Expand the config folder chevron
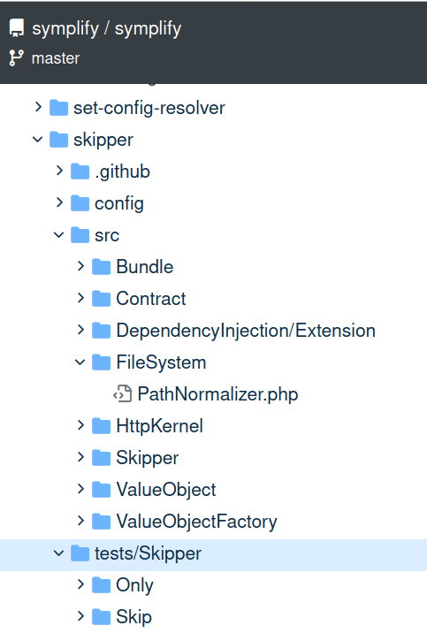The width and height of the screenshot is (427, 633). (59, 202)
